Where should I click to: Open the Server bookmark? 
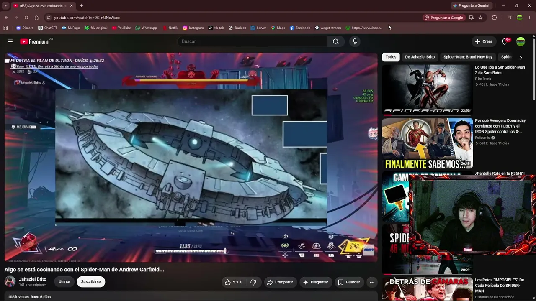258,28
